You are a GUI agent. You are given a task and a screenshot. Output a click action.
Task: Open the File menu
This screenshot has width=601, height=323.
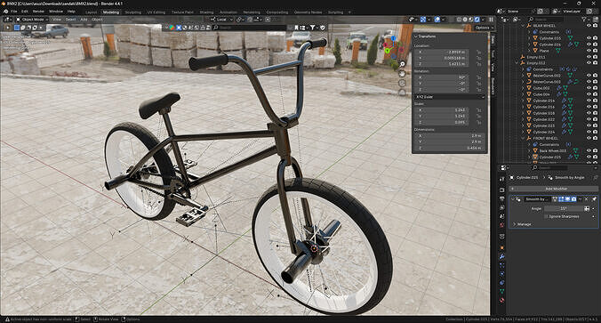(14, 12)
